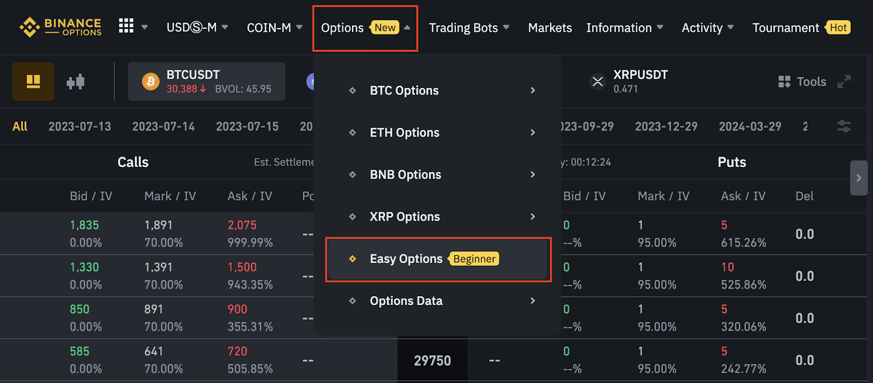873x383 pixels.
Task: Select the 2023-07-14 expiry date tab
Action: coord(163,127)
